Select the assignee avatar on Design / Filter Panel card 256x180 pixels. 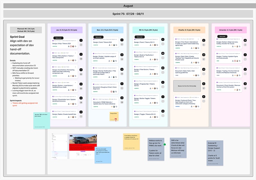click(x=196, y=48)
